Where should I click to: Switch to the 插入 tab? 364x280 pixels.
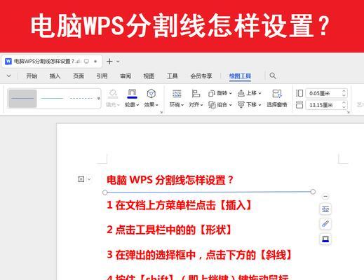(x=55, y=76)
